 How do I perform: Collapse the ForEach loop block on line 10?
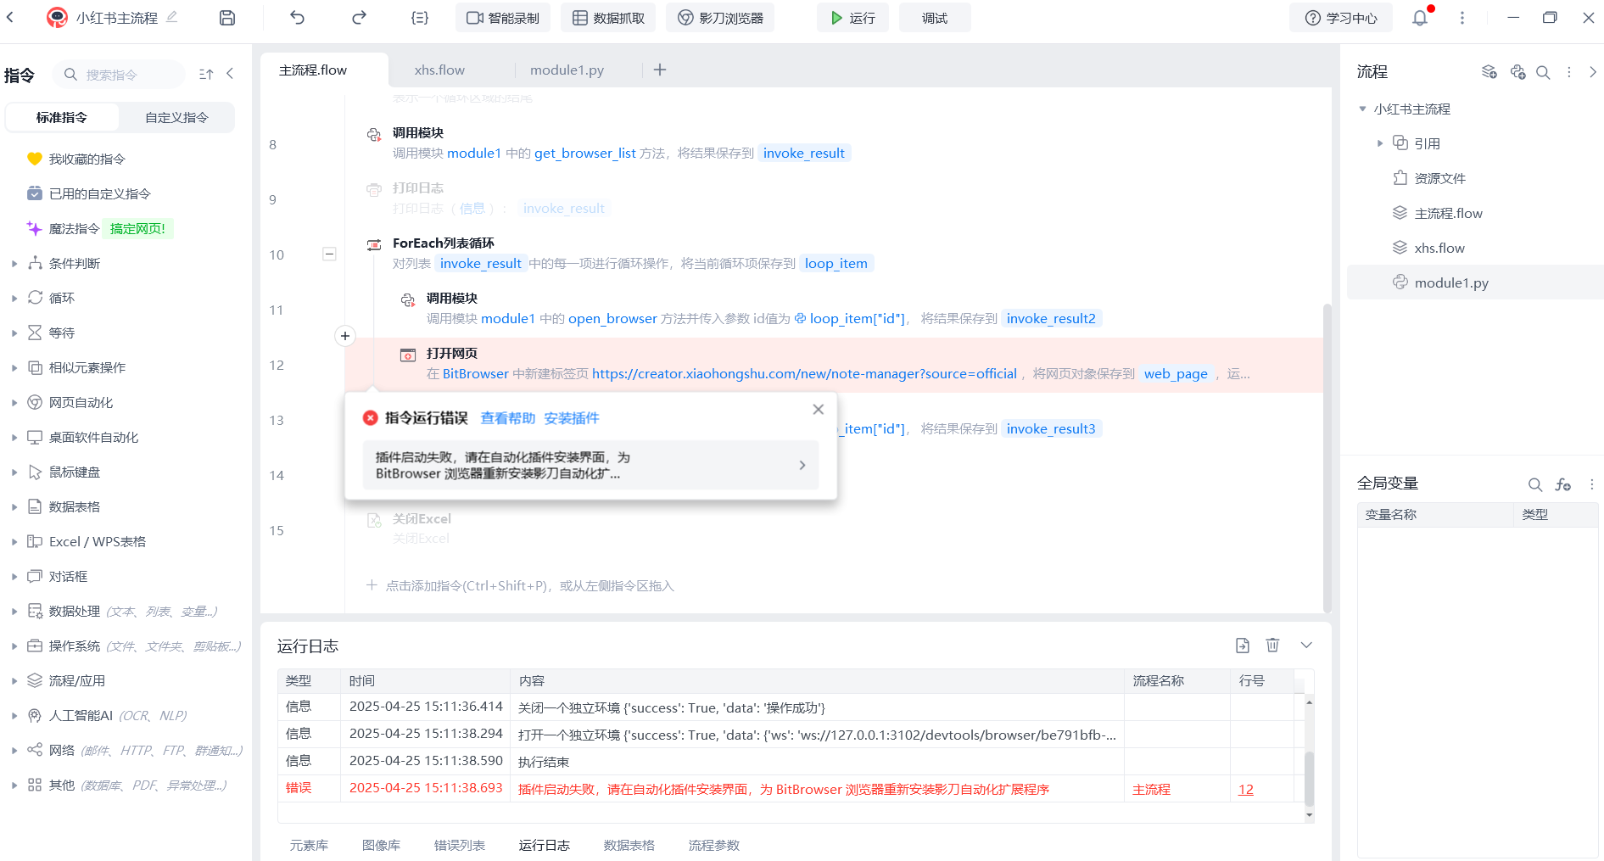pyautogui.click(x=330, y=254)
